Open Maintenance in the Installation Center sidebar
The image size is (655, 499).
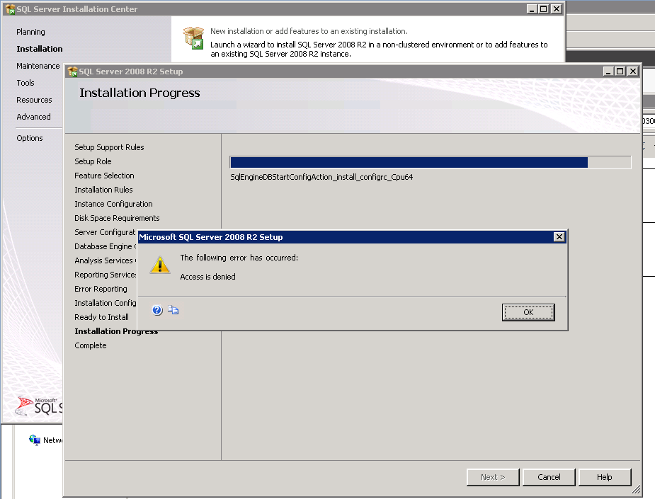click(x=38, y=66)
